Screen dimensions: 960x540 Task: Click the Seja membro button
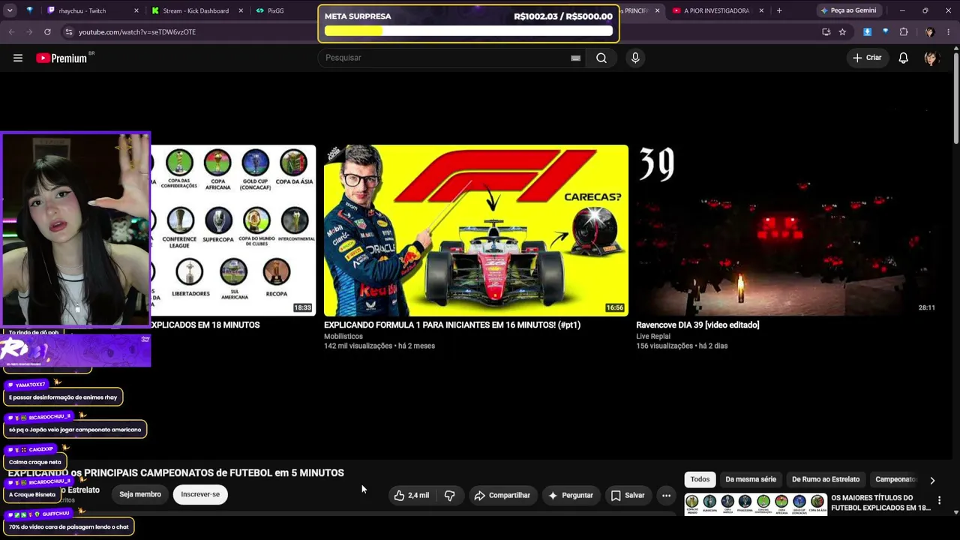140,494
